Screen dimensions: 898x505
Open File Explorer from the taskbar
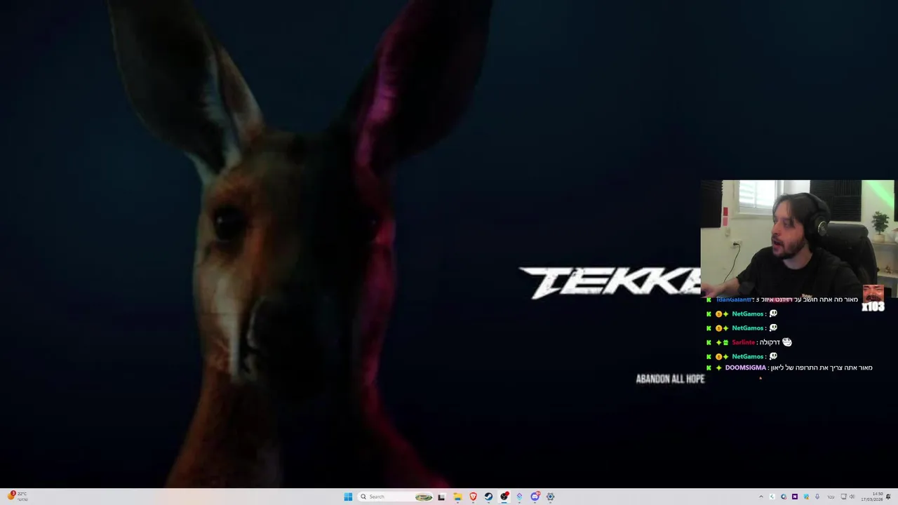coord(457,497)
